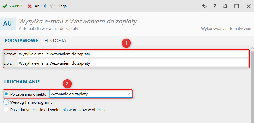254x123 pixels.
Task: Choose 'Po zadanym czasie od spełnienia warunków' radio
Action: tap(6, 110)
